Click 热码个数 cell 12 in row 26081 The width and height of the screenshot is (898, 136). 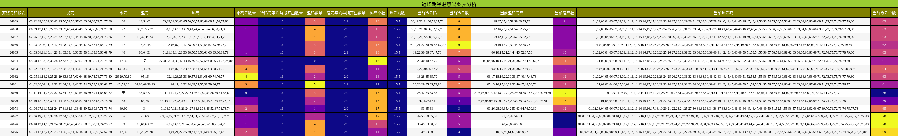(x=378, y=84)
